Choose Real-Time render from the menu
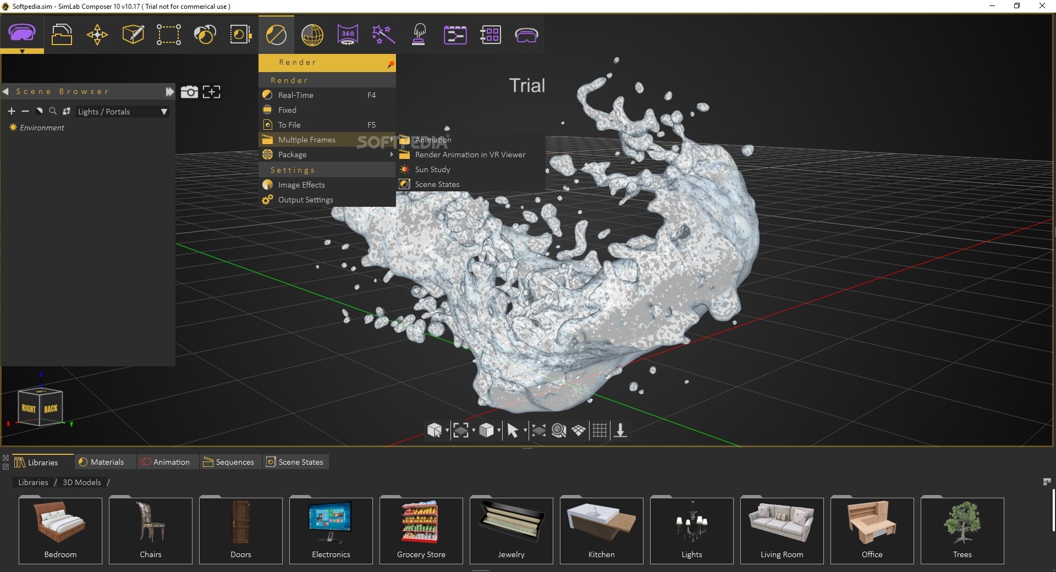Screen dimensions: 1056x572 [x=327, y=95]
